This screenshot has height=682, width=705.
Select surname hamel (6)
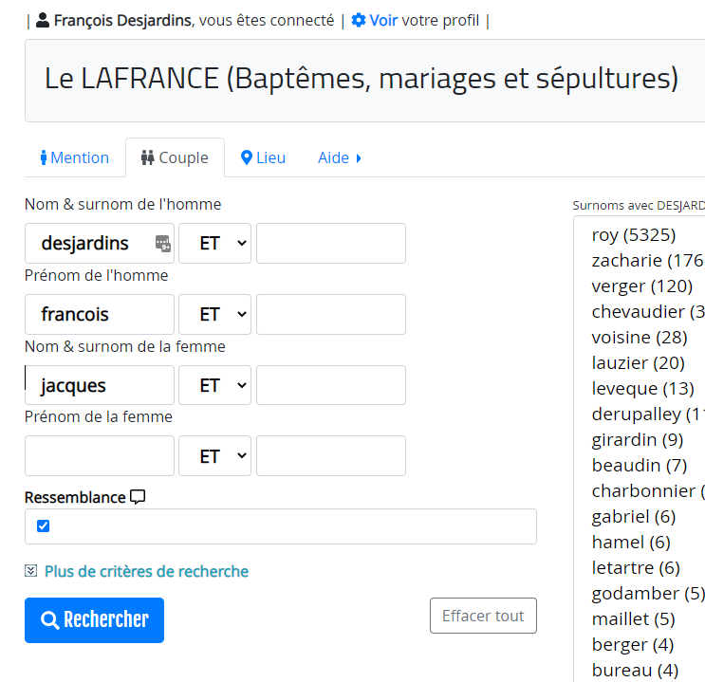point(631,543)
